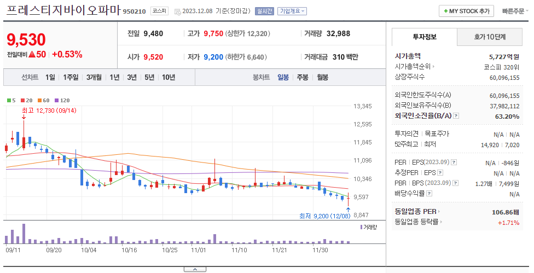Open help icon next to 추정PER EPS
Viewport: 534px width, 273px height.
coord(440,173)
